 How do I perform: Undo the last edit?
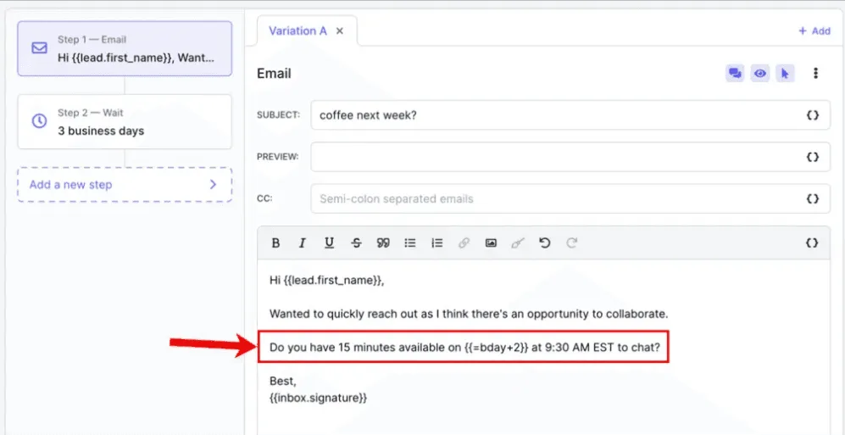pyautogui.click(x=545, y=243)
